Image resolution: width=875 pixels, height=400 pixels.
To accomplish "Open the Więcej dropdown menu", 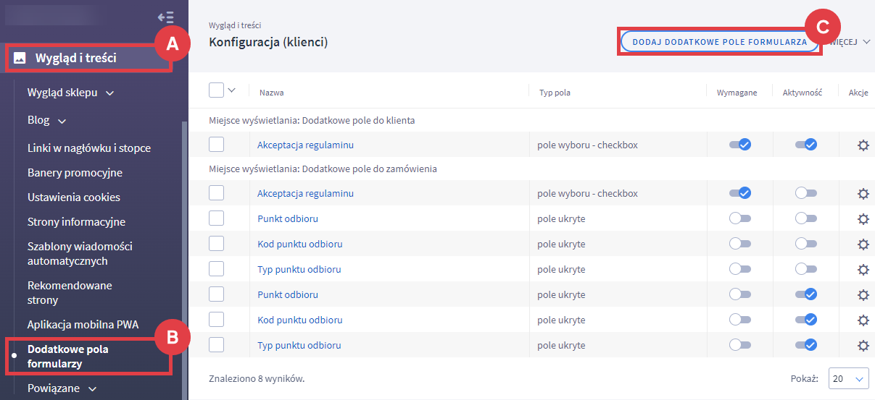I will click(x=852, y=42).
